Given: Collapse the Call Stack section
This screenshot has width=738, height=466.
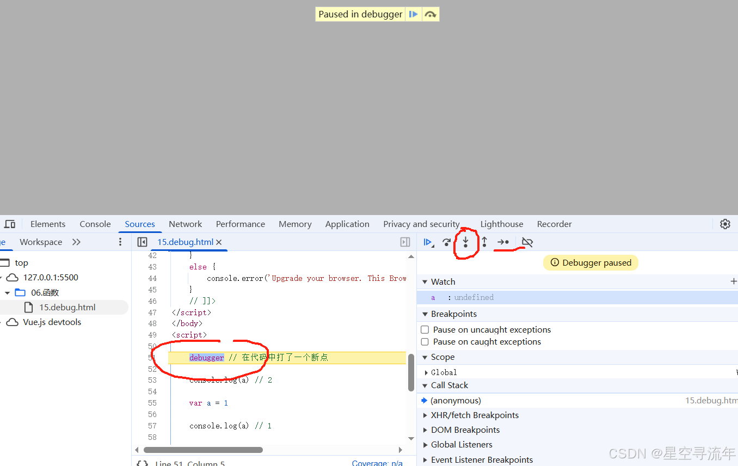Looking at the screenshot, I should click(425, 385).
